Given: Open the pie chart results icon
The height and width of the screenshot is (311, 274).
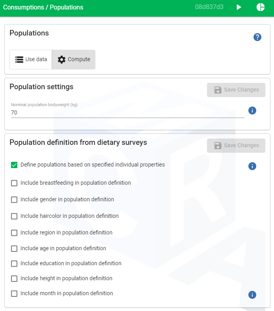Looking at the screenshot, I should [260, 7].
